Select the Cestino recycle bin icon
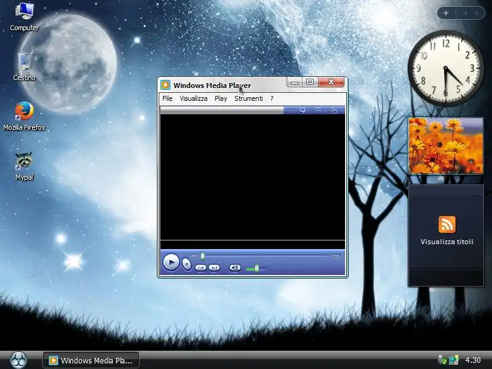This screenshot has width=492, height=369. pos(25,66)
